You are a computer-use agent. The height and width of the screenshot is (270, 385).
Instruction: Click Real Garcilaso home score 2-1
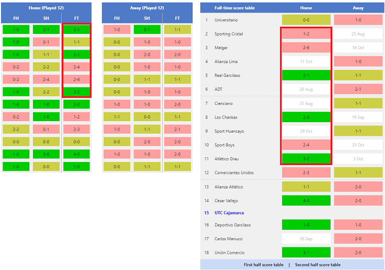point(306,76)
